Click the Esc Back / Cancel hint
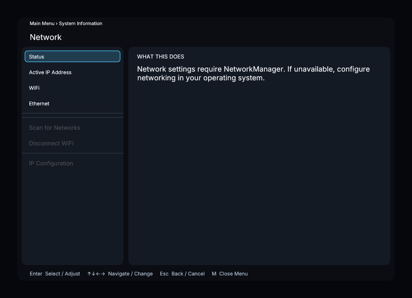The image size is (412, 298). point(182,274)
